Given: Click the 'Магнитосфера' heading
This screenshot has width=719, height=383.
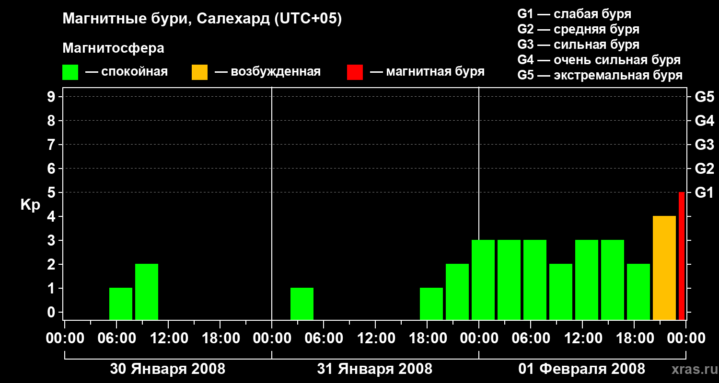Looking at the screenshot, I should [x=114, y=48].
